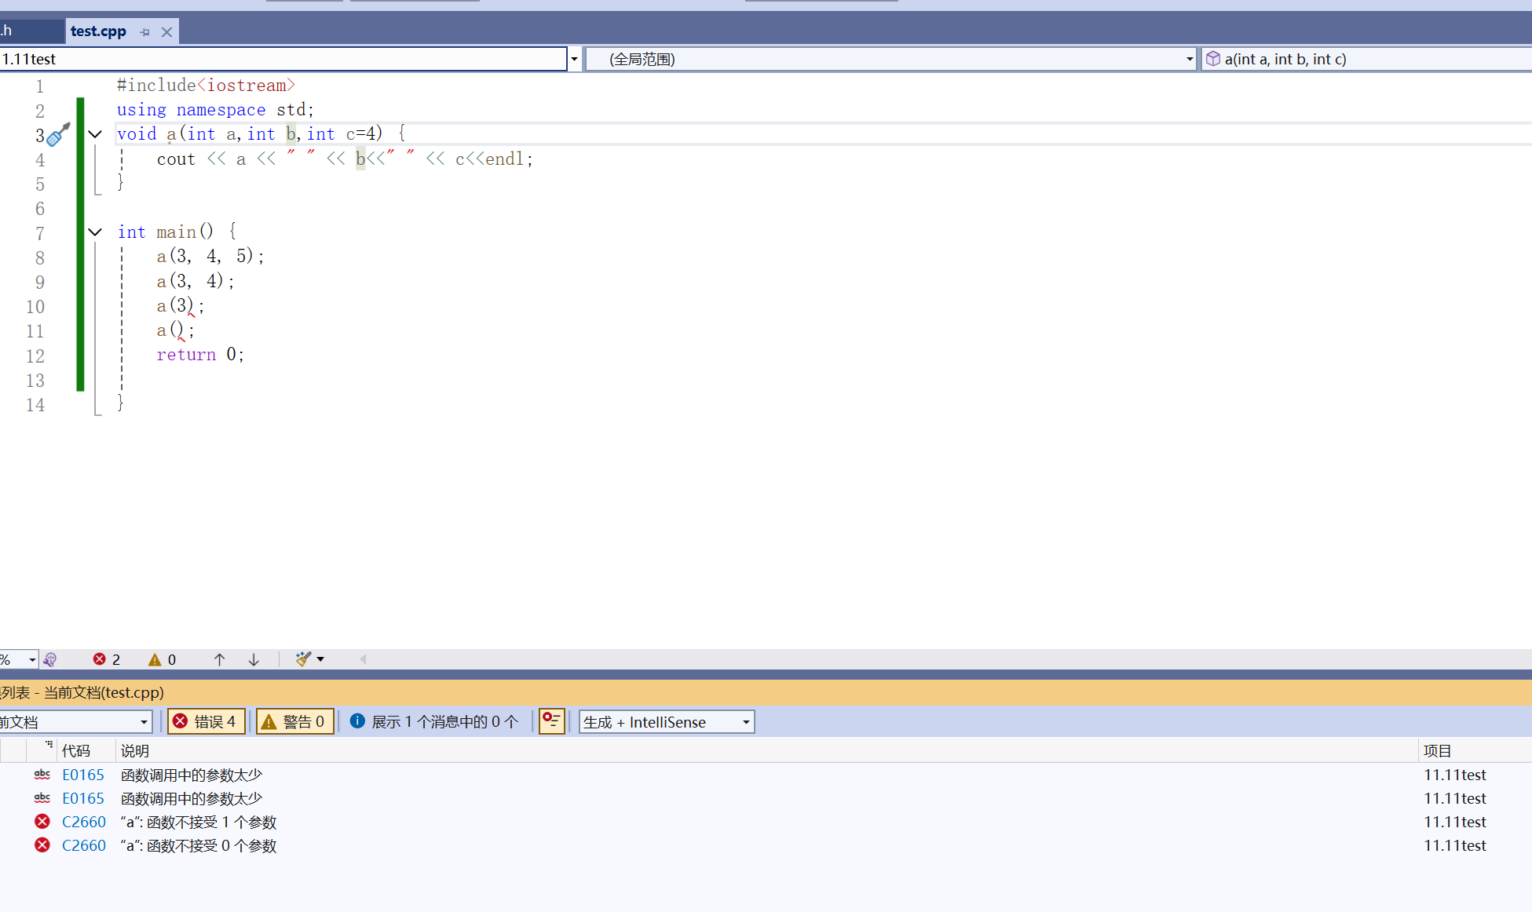Click the screwdriver quick actions icon on line 3

(x=58, y=135)
